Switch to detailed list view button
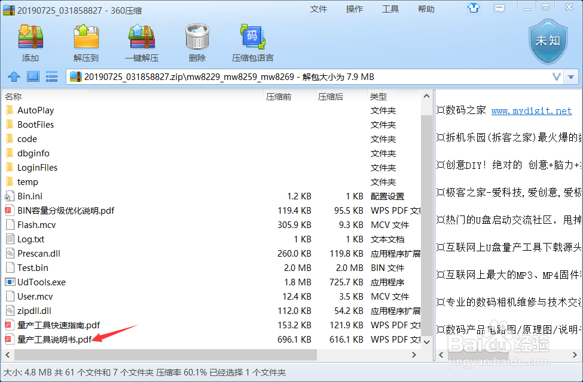Image resolution: width=583 pixels, height=382 pixels. 51,77
